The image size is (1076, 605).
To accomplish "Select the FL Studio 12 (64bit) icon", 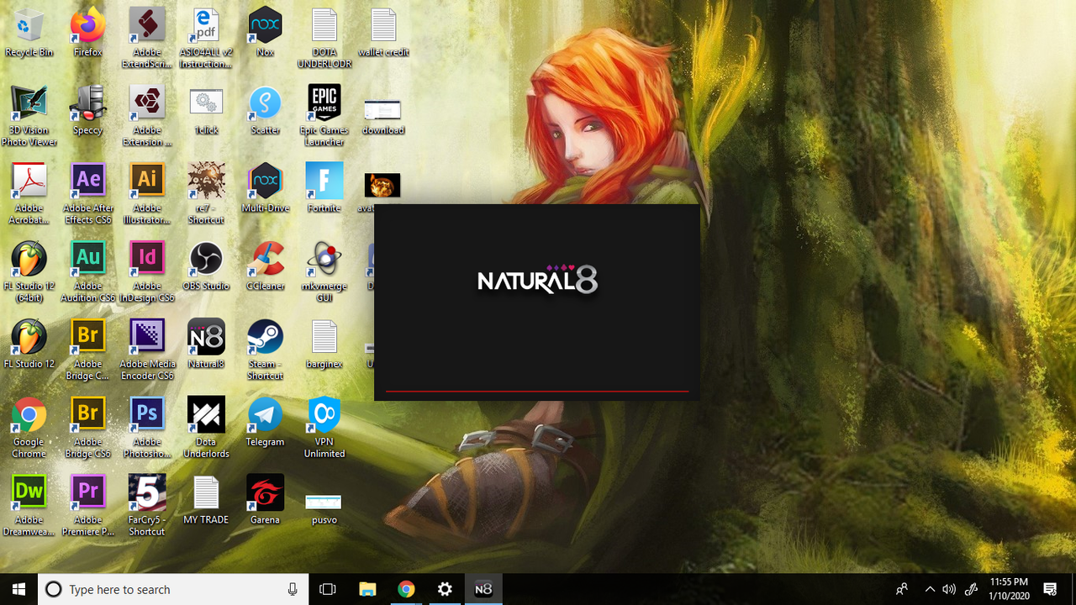I will pos(29,272).
